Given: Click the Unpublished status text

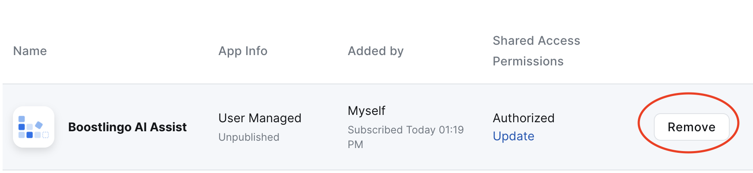Looking at the screenshot, I should point(249,137).
